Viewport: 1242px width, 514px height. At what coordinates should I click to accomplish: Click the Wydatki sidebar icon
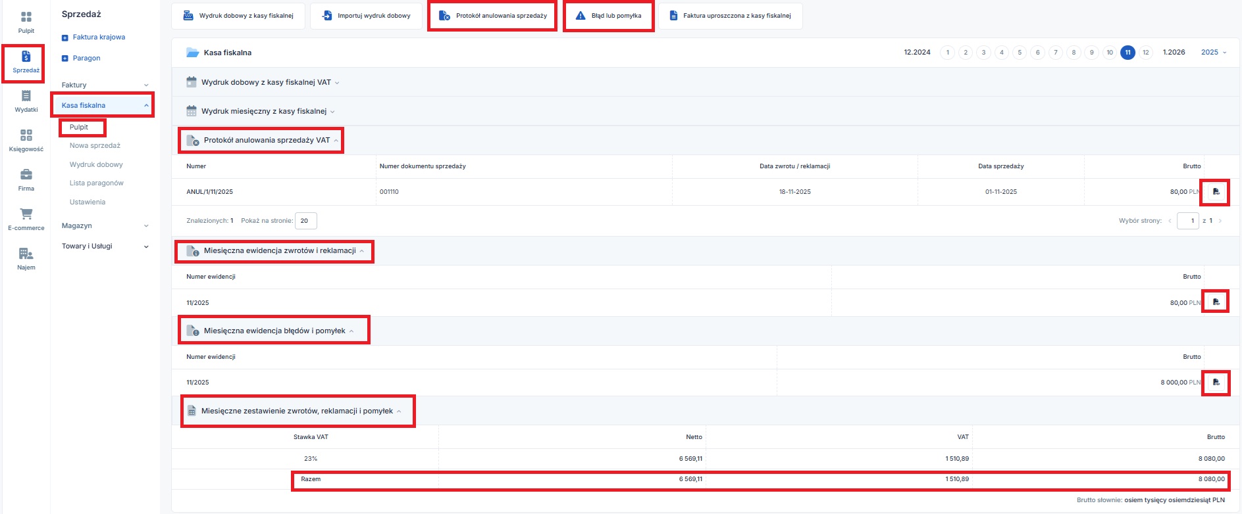26,97
